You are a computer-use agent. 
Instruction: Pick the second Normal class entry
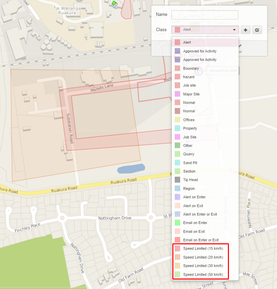[205, 111]
